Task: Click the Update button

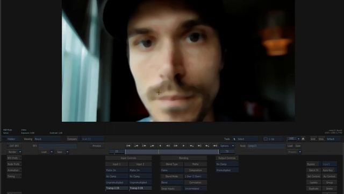Action: [x=313, y=183]
